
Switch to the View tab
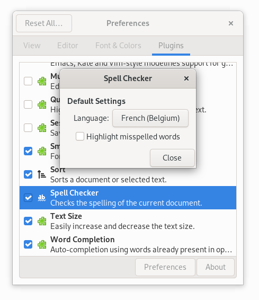pyautogui.click(x=32, y=46)
